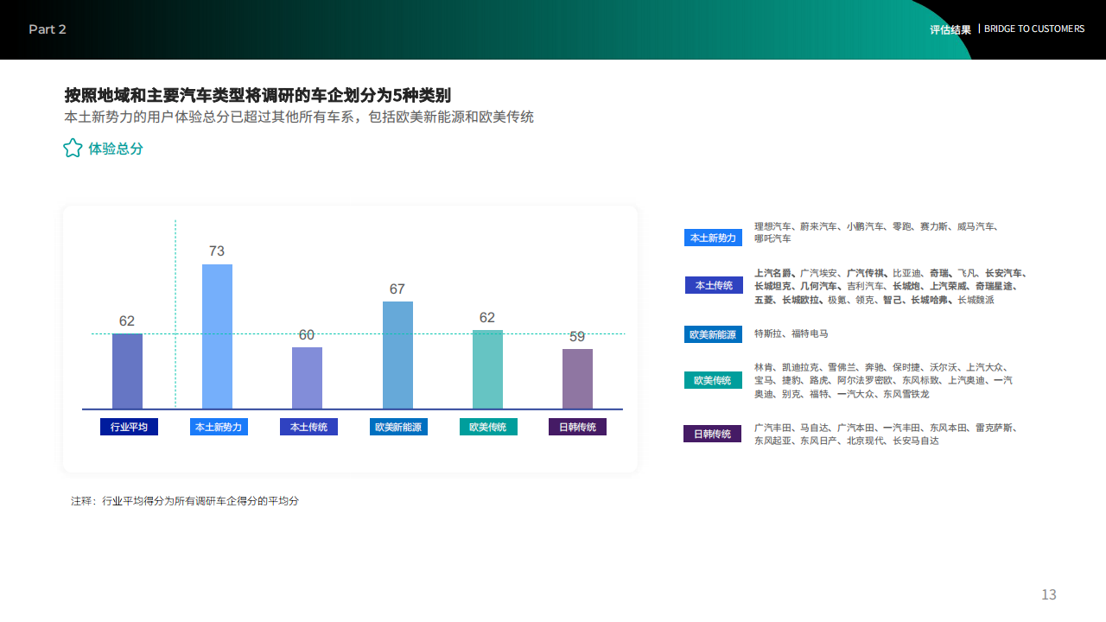The width and height of the screenshot is (1106, 622).
Task: Click the 本土传统 axis label under chart
Action: (x=308, y=427)
